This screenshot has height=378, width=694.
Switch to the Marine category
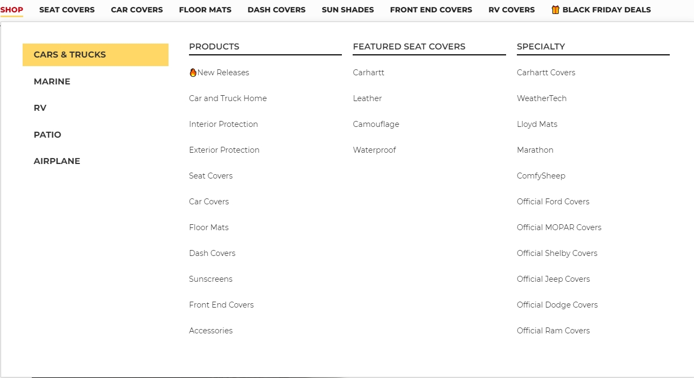tap(52, 82)
